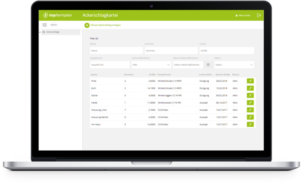The width and height of the screenshot is (301, 183).
Task: Focus the Hauptfrucht filter input
Action: pyautogui.click(x=110, y=65)
